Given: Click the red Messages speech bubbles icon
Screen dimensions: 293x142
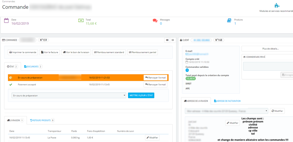Looking at the screenshot, I should (155, 21).
